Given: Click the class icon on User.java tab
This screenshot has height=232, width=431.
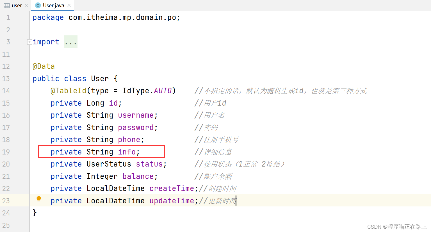Looking at the screenshot, I should click(38, 5).
